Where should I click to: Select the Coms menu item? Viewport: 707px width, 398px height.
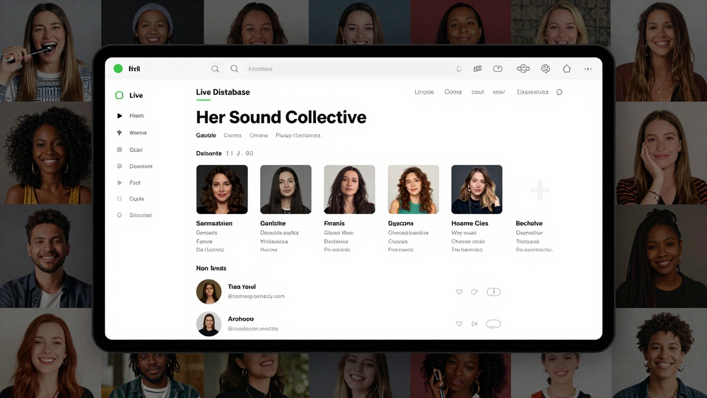[452, 92]
